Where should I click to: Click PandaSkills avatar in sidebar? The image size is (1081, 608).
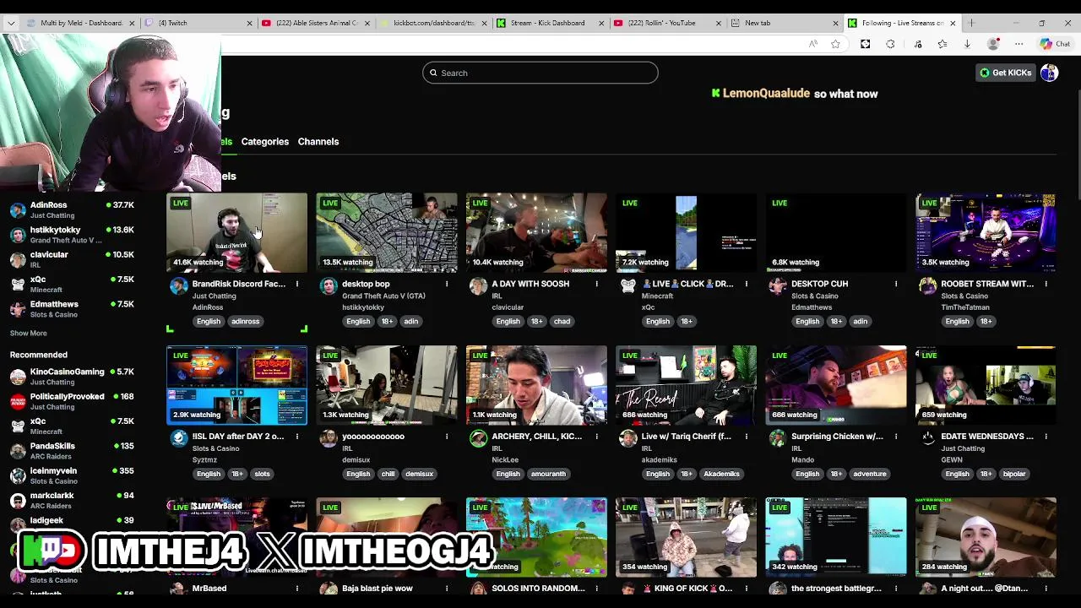pos(18,451)
